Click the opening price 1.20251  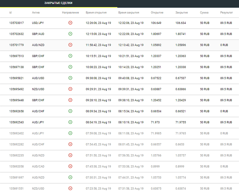(x=156, y=67)
